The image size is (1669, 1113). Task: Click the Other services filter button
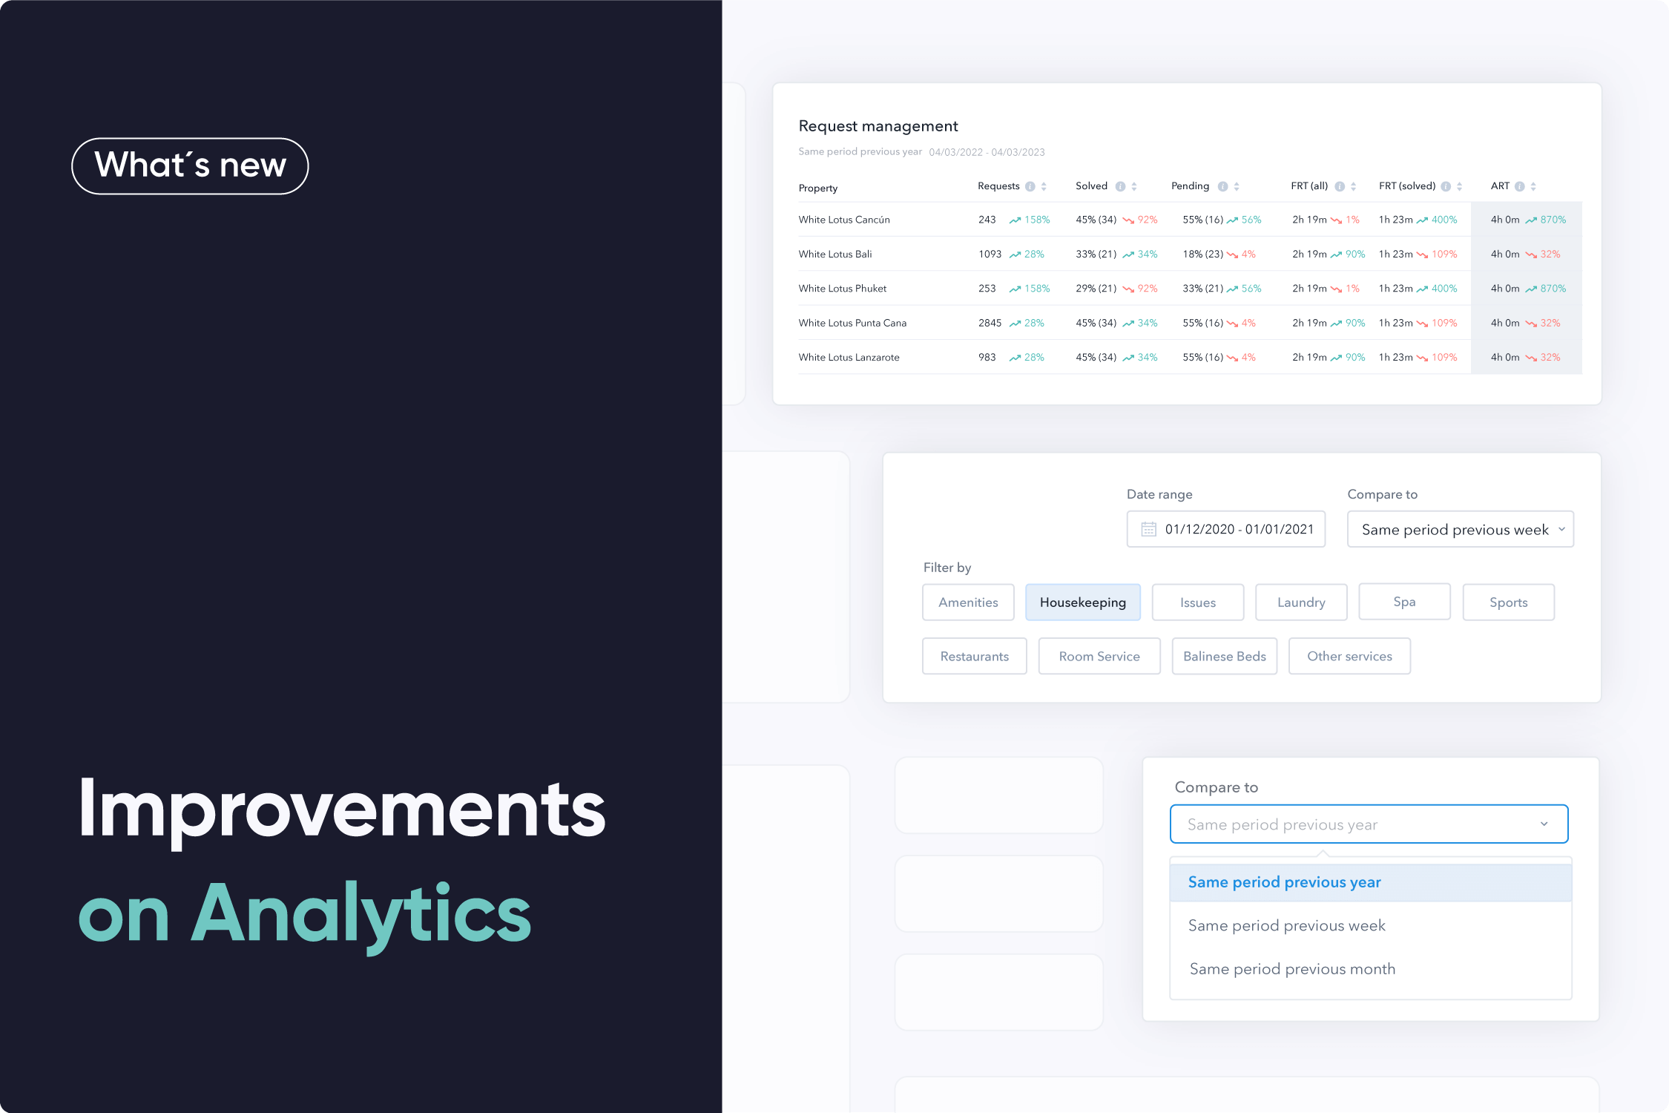[1349, 656]
